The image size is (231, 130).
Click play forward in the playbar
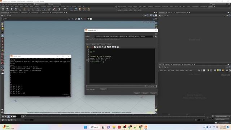pos(11,116)
